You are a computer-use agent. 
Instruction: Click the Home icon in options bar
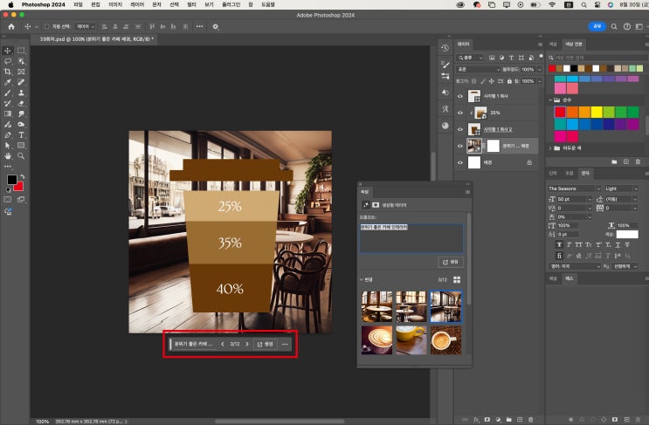[11, 26]
